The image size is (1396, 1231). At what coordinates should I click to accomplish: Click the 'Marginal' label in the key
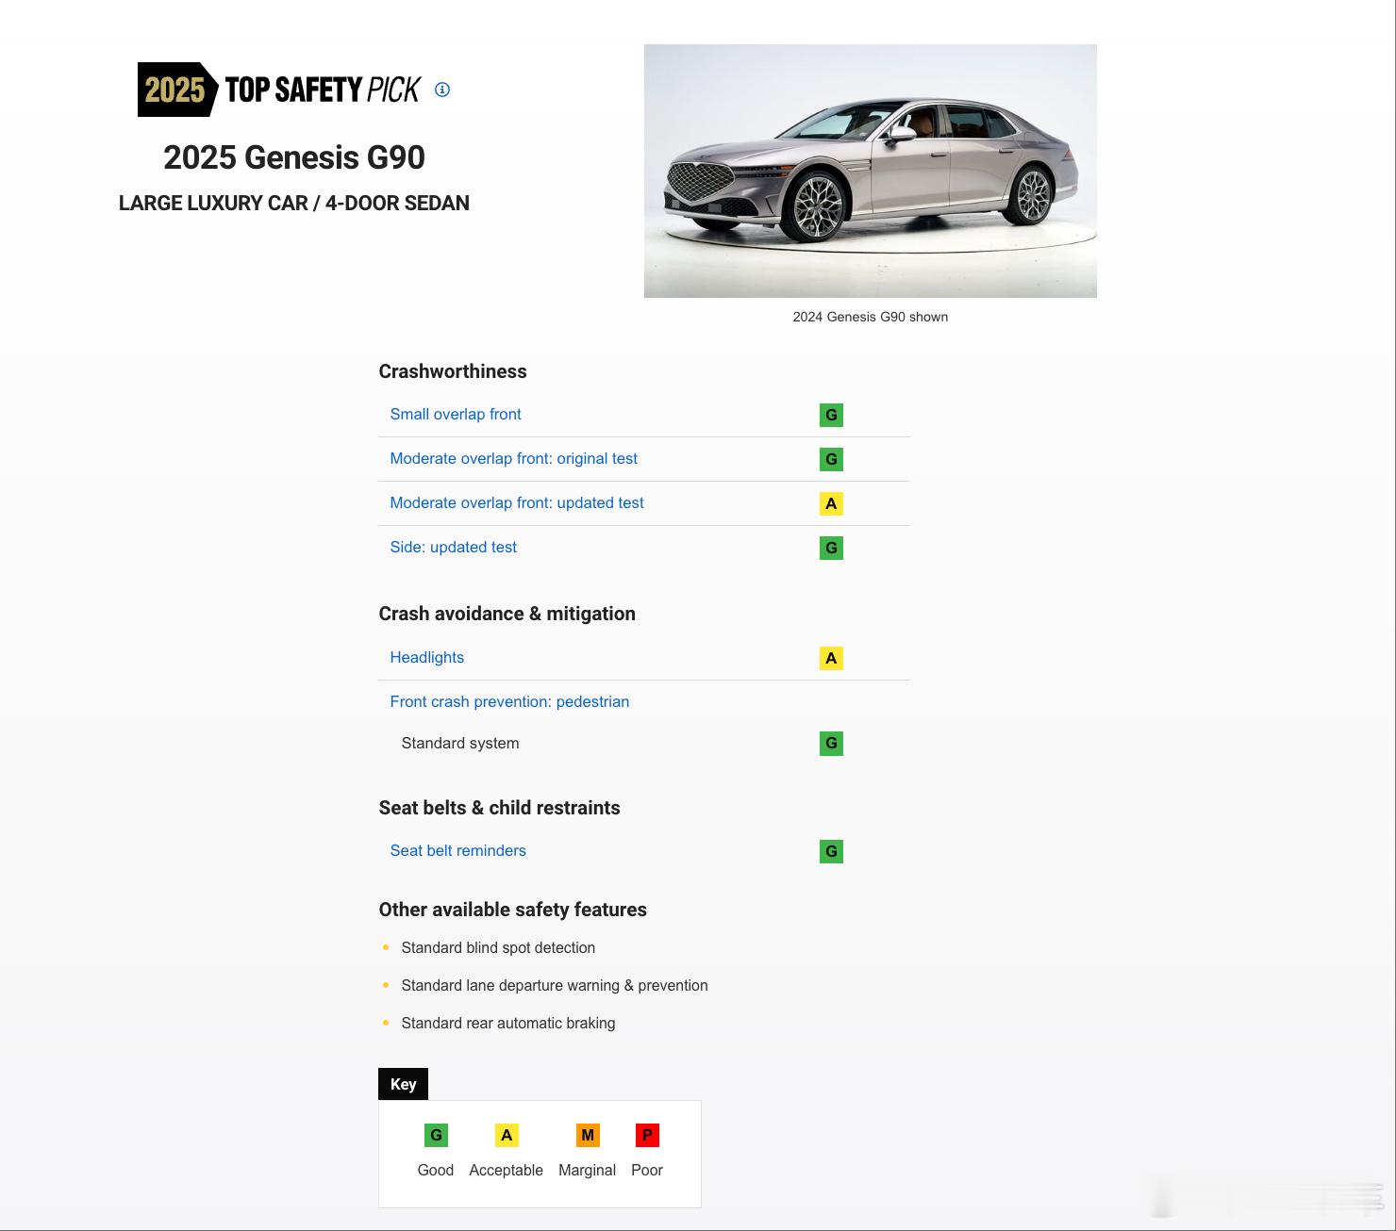tap(587, 1170)
